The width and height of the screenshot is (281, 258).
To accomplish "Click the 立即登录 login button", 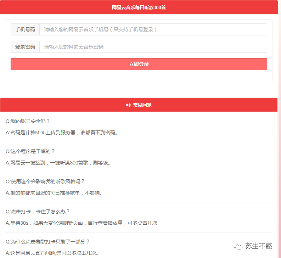I will point(139,64).
